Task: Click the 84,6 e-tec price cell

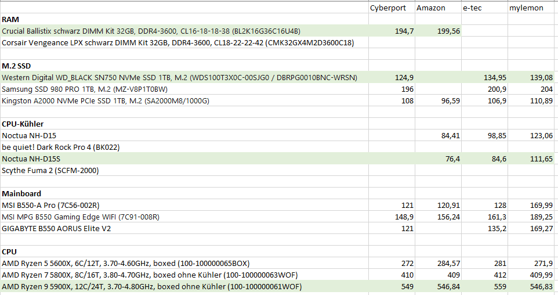Action: click(484, 159)
